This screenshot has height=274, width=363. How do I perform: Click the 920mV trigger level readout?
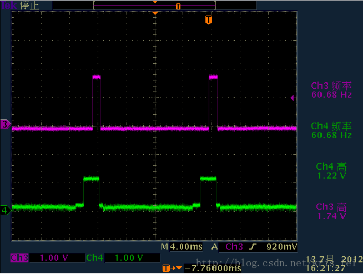[281, 247]
